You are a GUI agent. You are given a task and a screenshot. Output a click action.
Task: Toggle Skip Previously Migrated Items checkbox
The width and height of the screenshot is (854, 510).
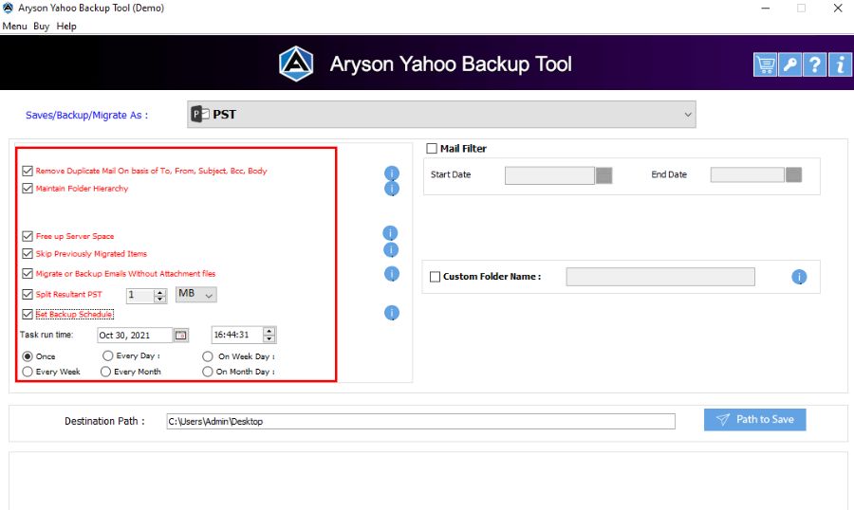click(x=28, y=254)
